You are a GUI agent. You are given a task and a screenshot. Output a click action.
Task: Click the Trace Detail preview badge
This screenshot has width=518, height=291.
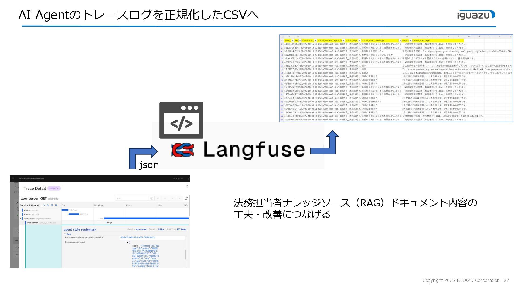click(54, 188)
